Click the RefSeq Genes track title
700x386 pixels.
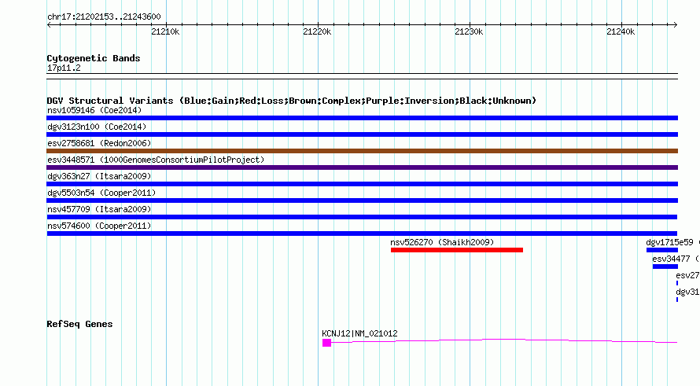[x=79, y=325]
